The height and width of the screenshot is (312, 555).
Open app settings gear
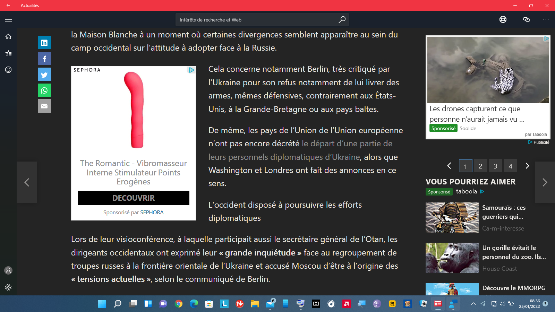(x=8, y=287)
